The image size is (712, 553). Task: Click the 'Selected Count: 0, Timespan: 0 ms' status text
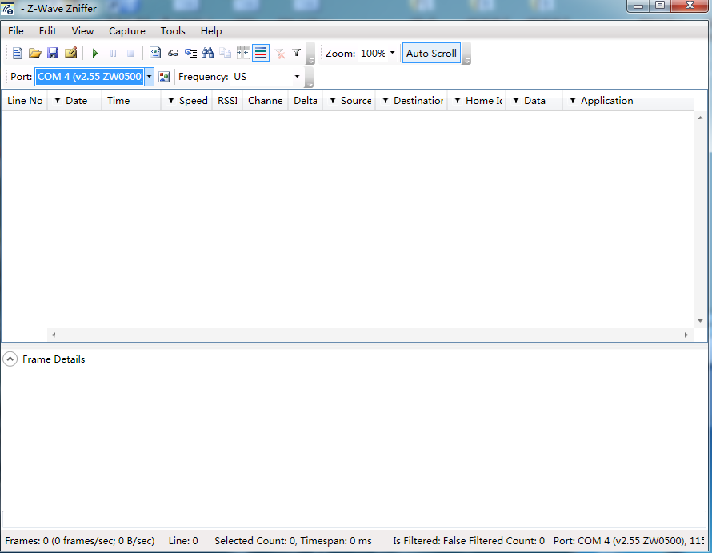click(293, 541)
